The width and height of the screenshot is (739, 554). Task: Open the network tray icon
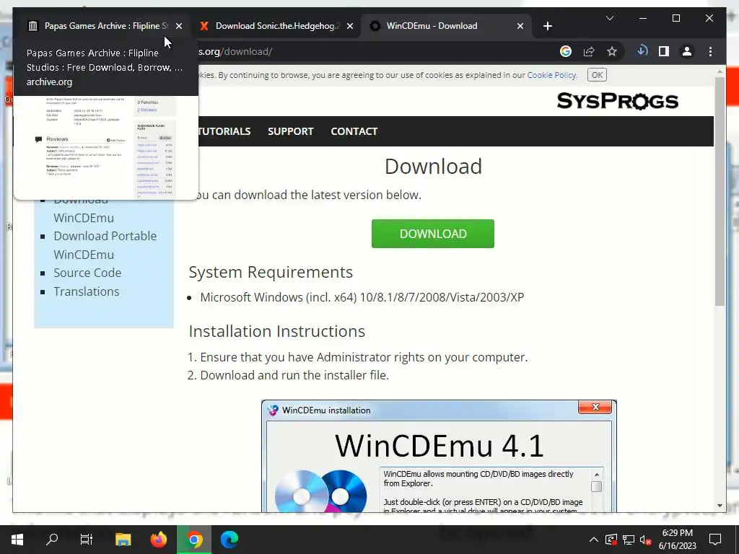tap(629, 540)
